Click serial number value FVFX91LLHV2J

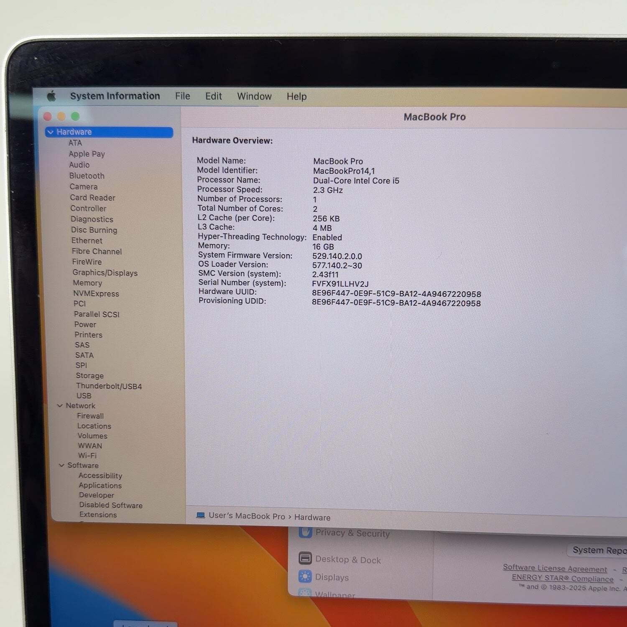(340, 284)
